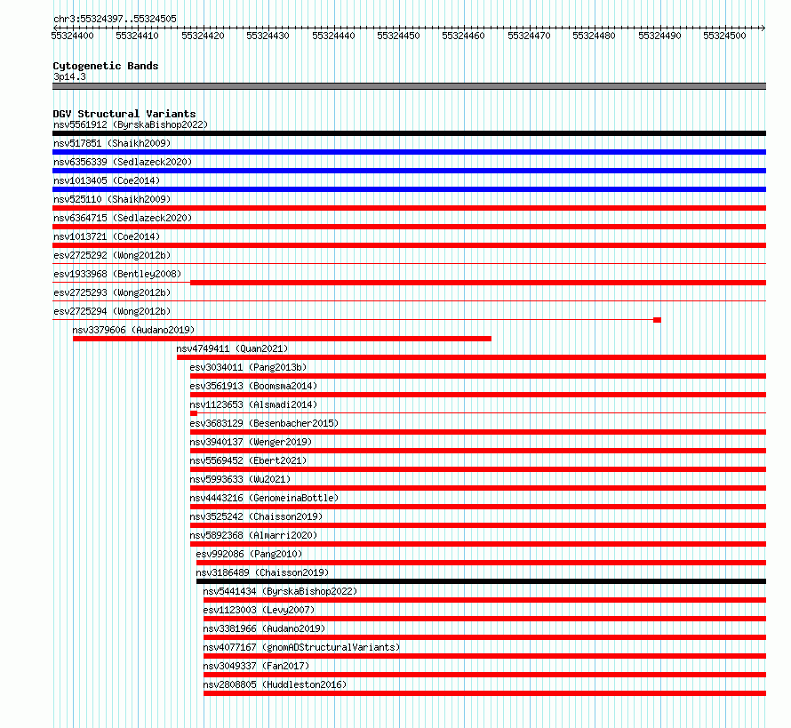The width and height of the screenshot is (791, 728).
Task: Click nsv1123653 (Alsmadi2014) label
Action: [254, 404]
